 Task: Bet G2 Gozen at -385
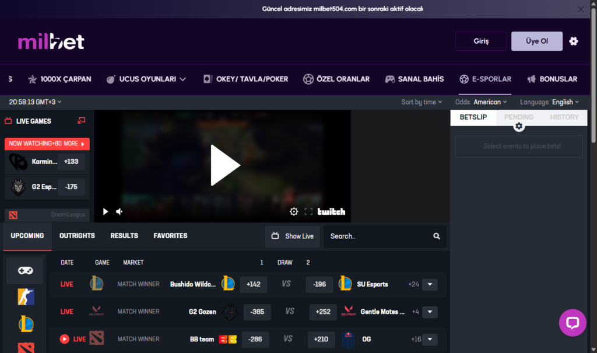click(x=257, y=312)
